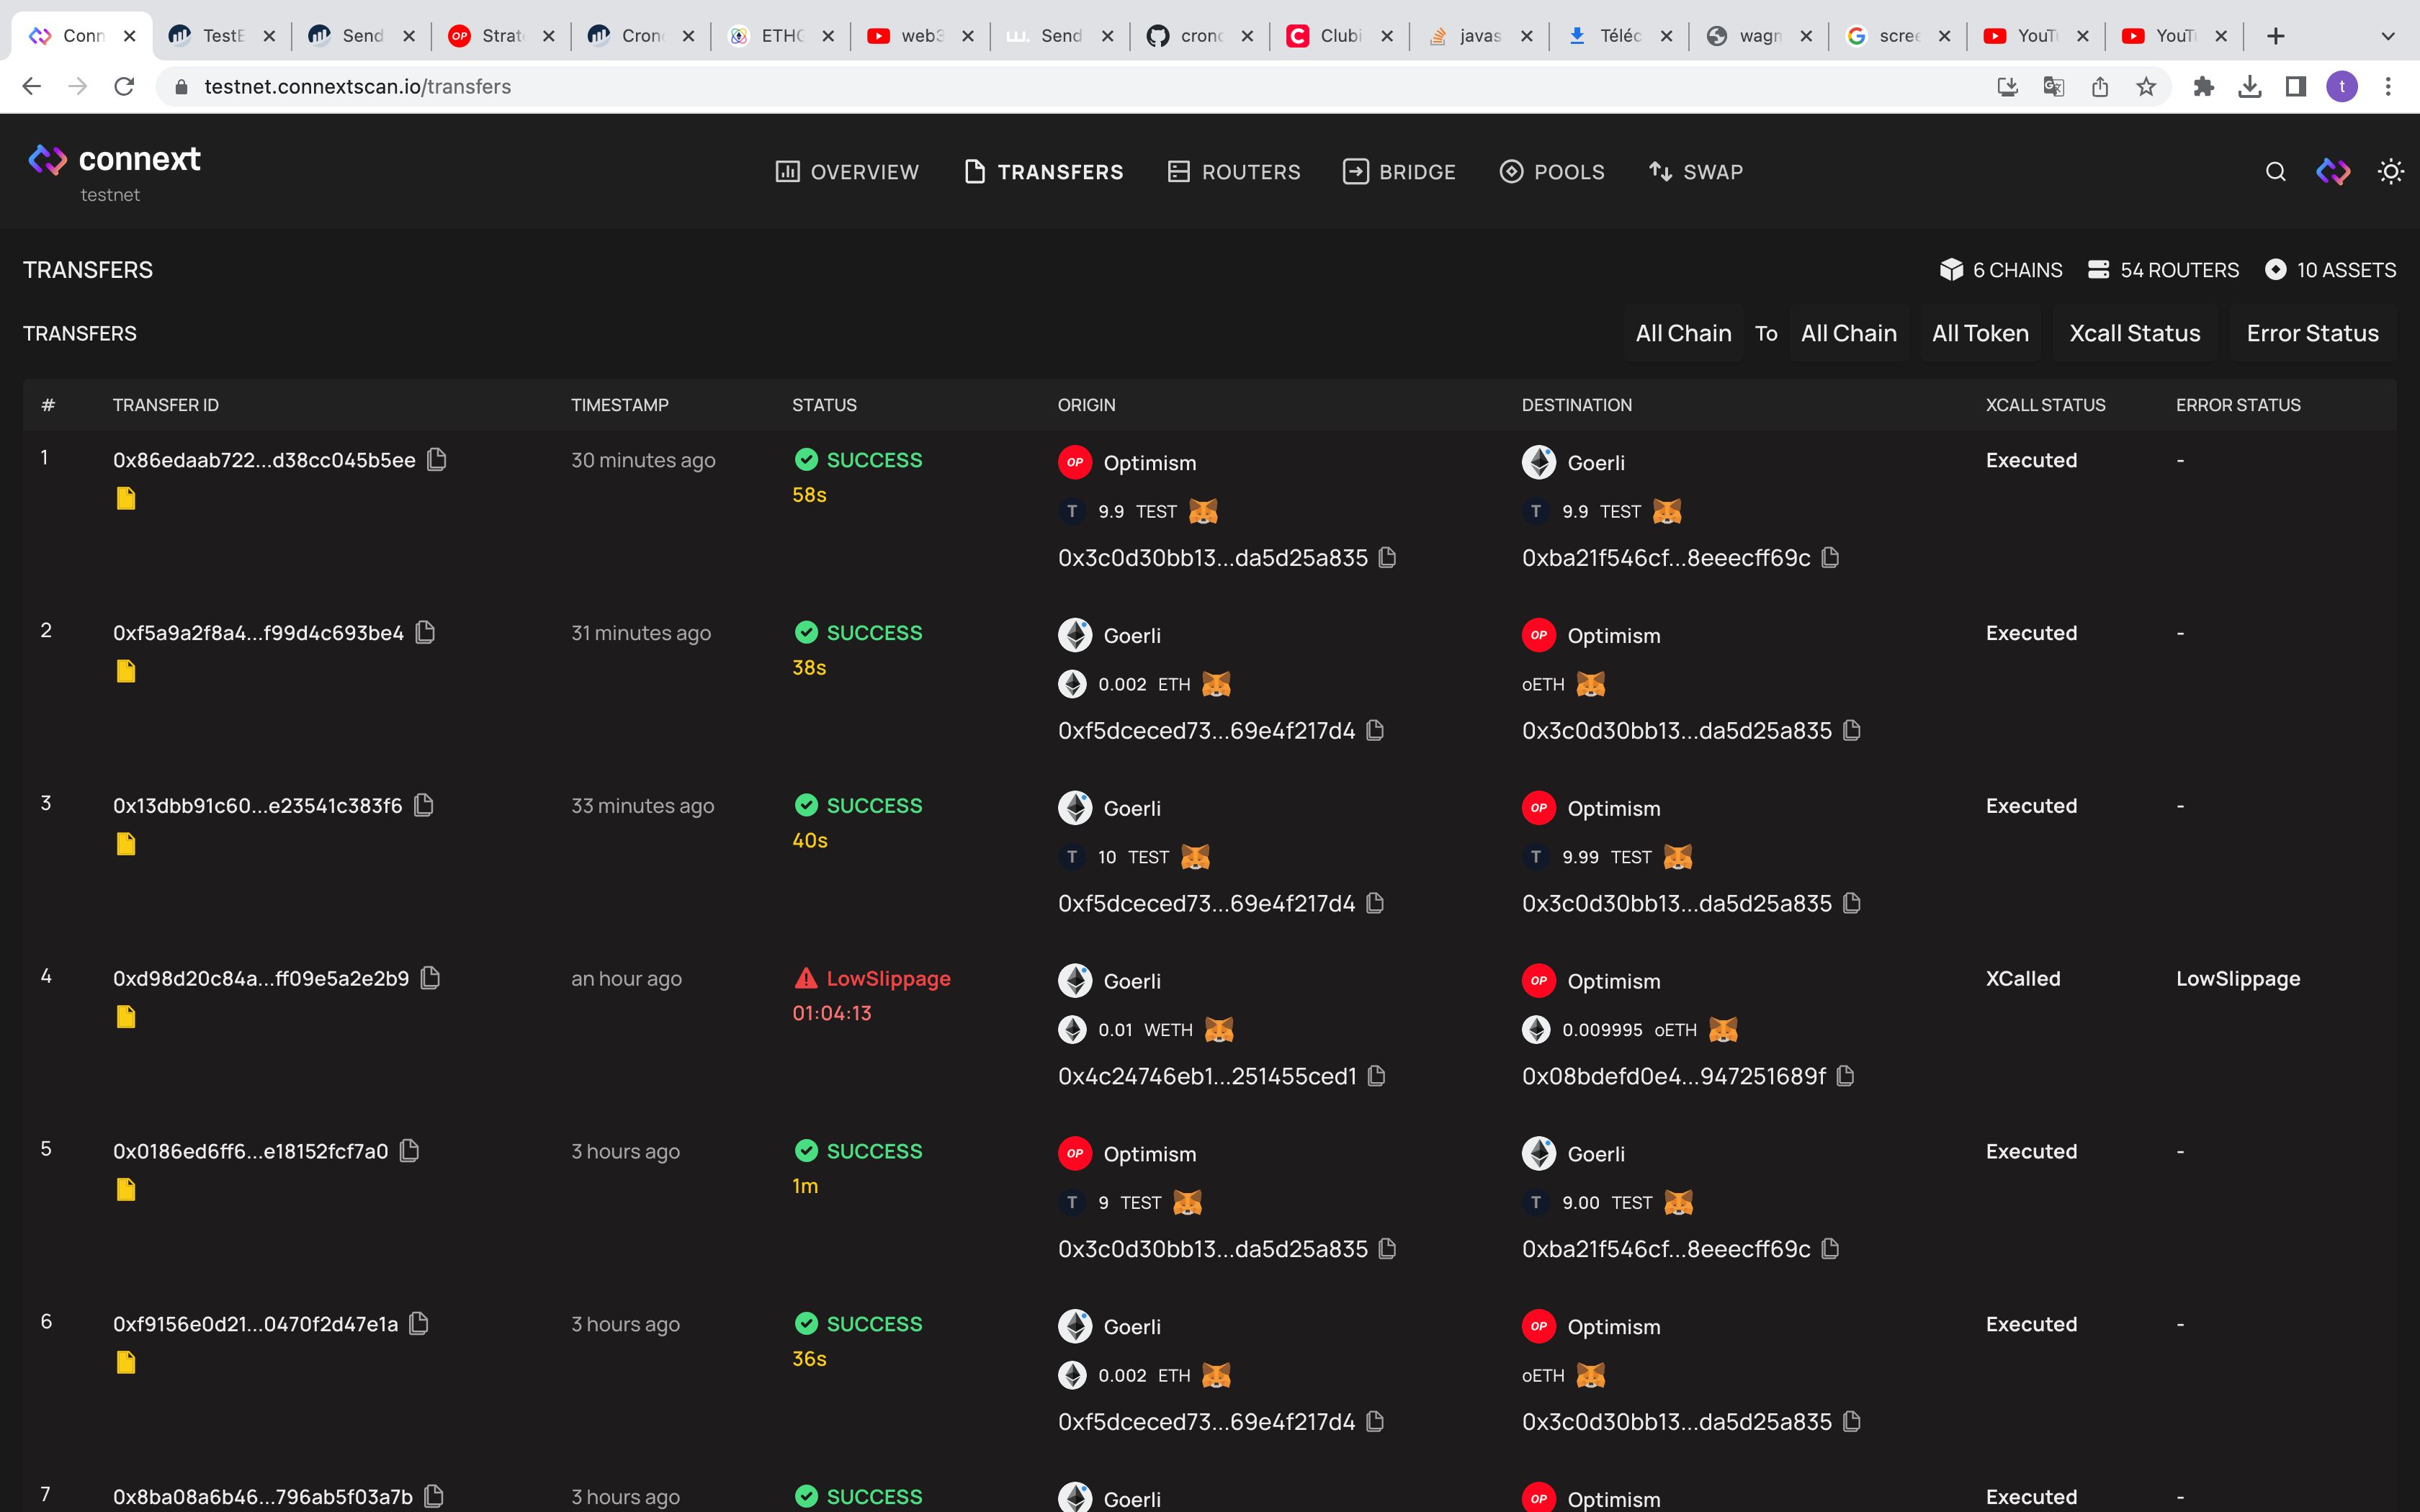Image resolution: width=2420 pixels, height=1512 pixels.
Task: Copy origin address 0x4c24746eb1...251455ced1
Action: 1377,1076
